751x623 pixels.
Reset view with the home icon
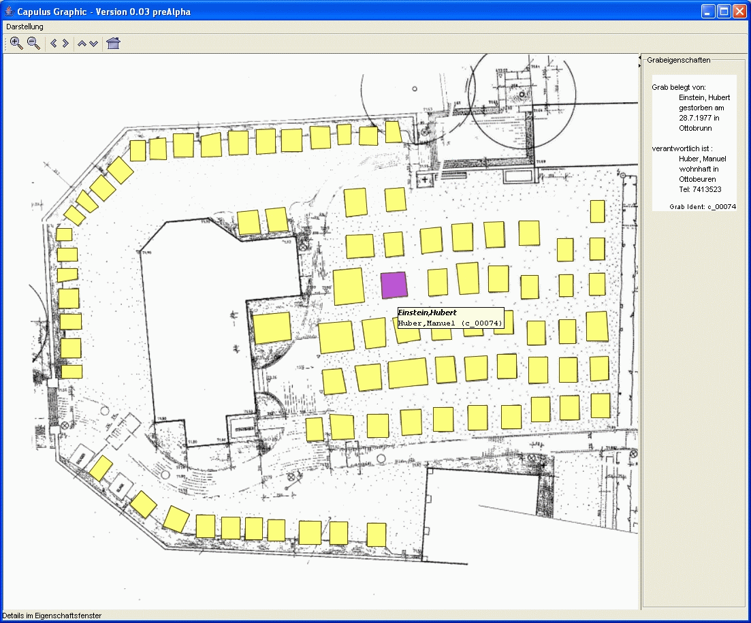click(x=114, y=43)
